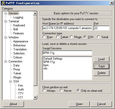This screenshot has height=109, width=115.
Task: Select the Proxy category
Action: point(17,69)
